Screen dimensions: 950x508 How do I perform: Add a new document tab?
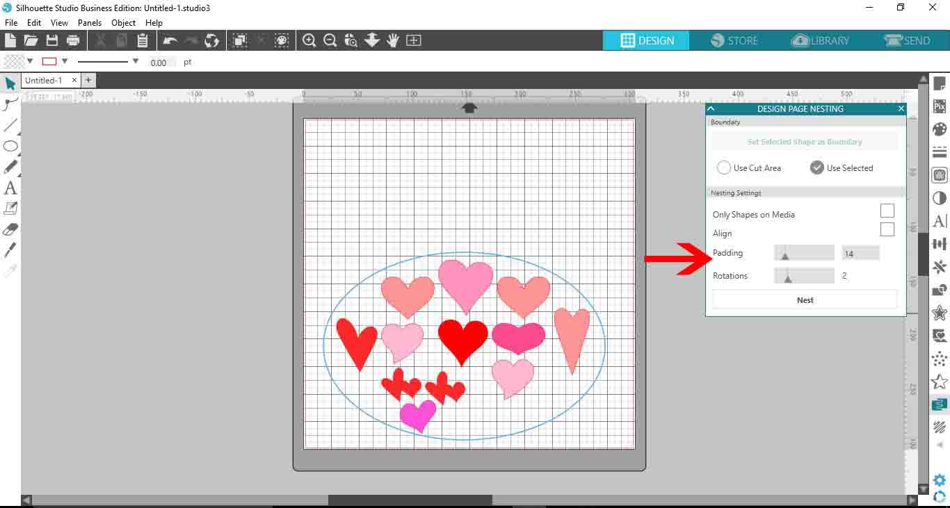(88, 81)
